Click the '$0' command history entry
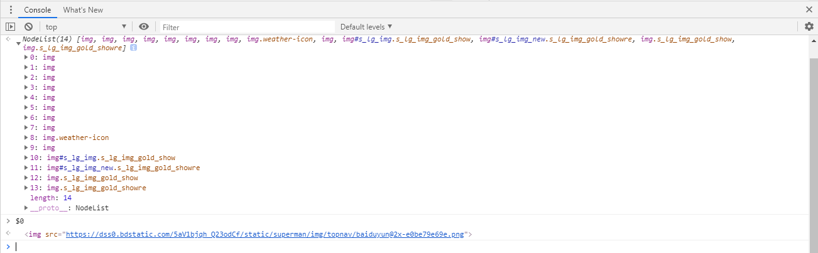818x253 pixels. click(x=19, y=221)
